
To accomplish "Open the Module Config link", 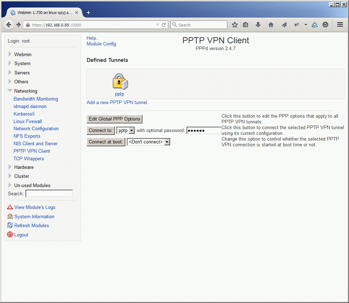I will click(x=101, y=44).
